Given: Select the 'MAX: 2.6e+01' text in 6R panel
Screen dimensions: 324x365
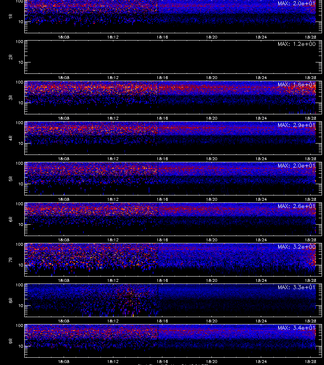Looking at the screenshot, I should coord(296,206).
